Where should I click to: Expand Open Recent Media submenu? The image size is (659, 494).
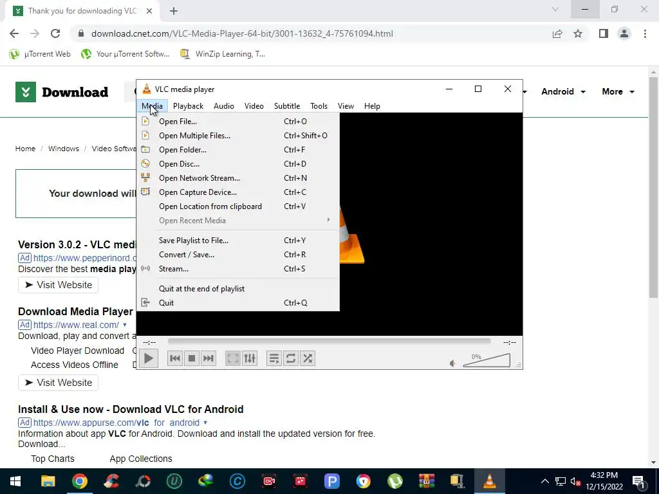click(238, 221)
